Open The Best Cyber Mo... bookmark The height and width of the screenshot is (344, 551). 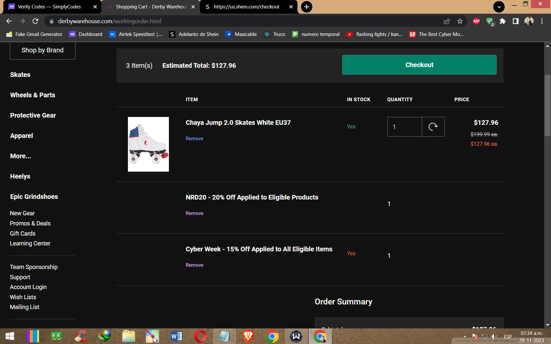tap(437, 34)
